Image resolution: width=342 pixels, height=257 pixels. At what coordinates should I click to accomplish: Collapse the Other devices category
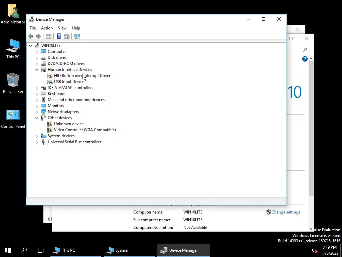coord(37,118)
